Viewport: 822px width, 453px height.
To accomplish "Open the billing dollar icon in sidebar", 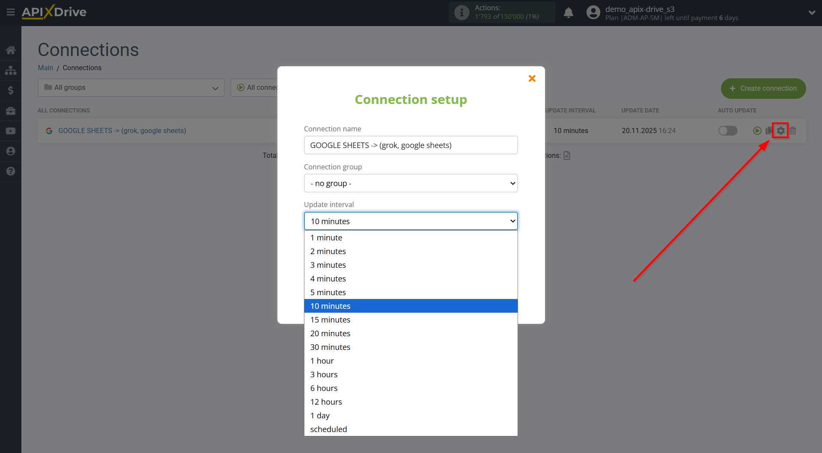I will (x=11, y=90).
